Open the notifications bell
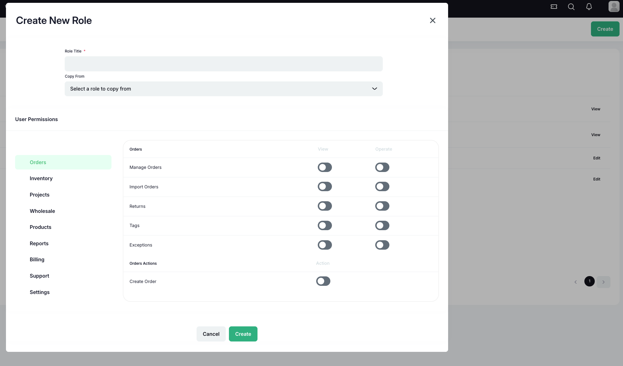The height and width of the screenshot is (366, 623). pos(589,7)
